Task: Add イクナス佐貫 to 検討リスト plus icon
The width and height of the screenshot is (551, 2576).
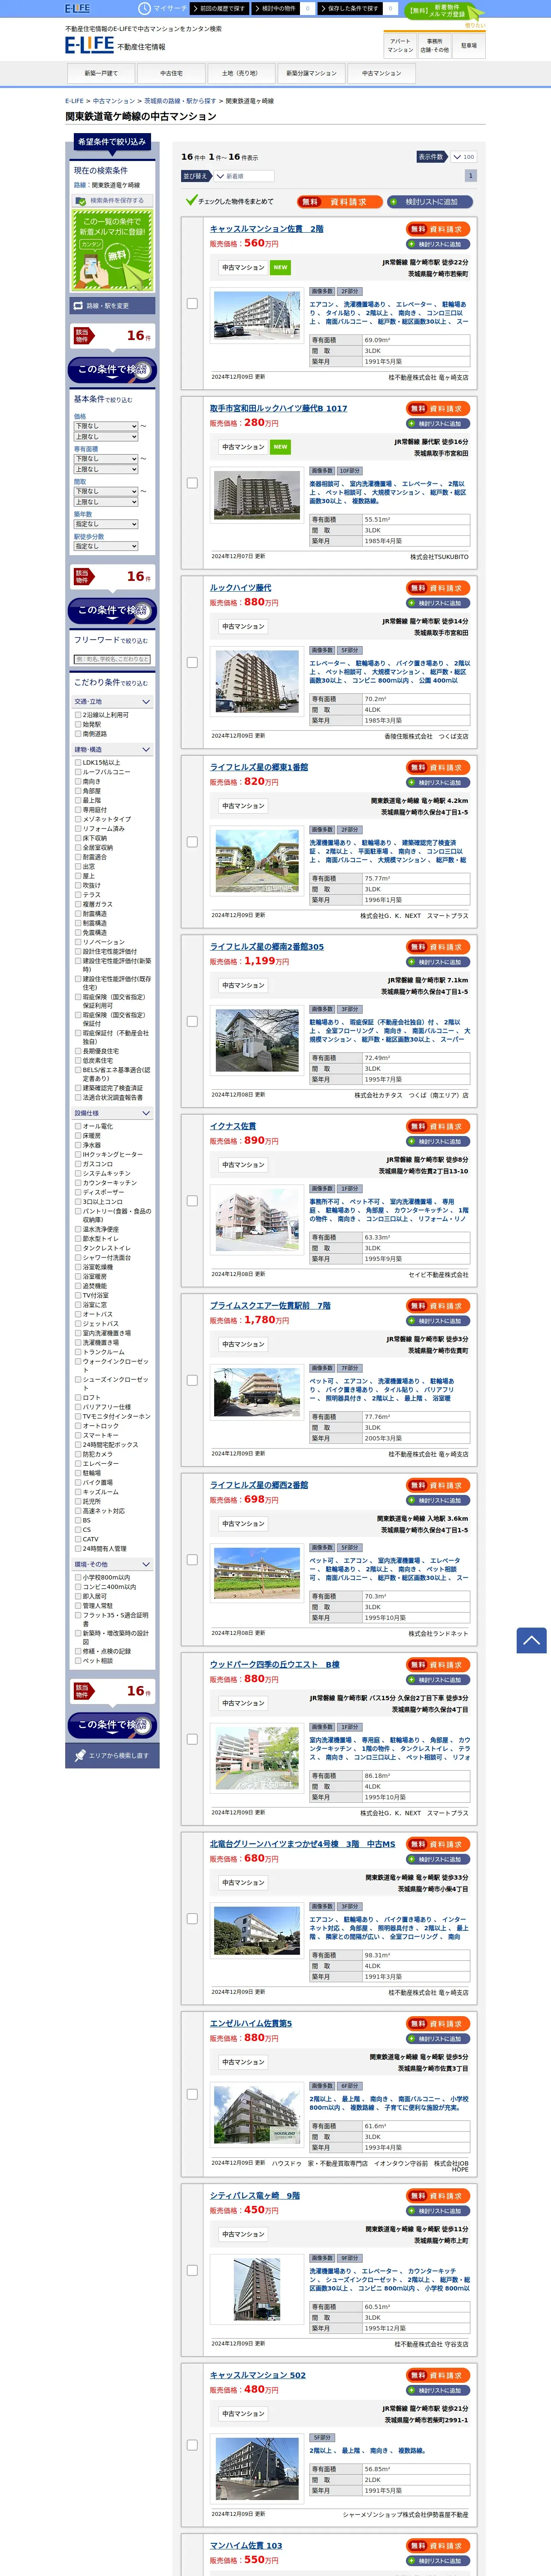Action: click(x=412, y=1142)
